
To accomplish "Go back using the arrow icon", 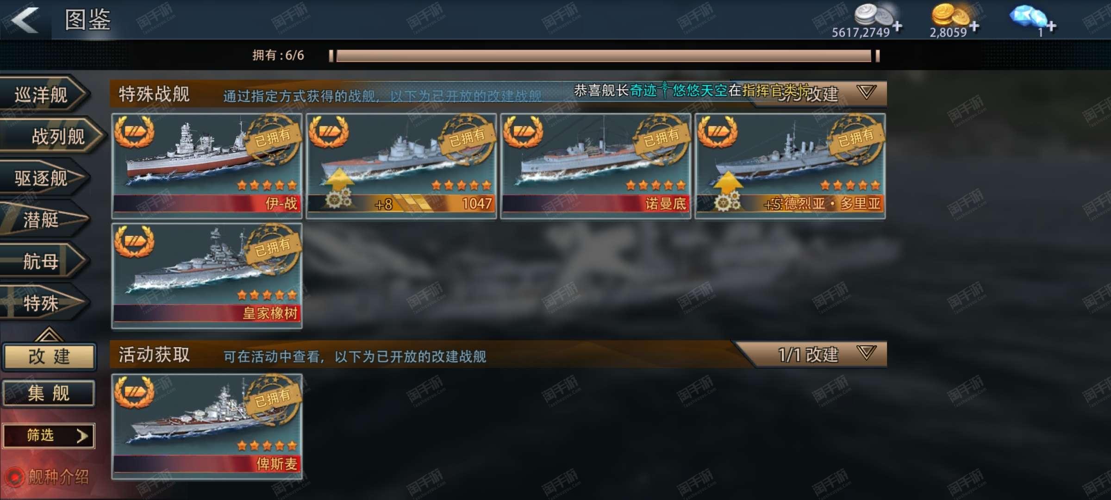I will pos(25,20).
